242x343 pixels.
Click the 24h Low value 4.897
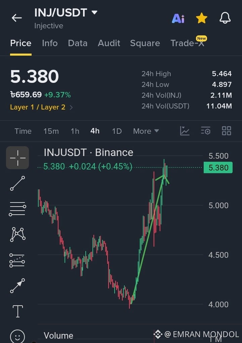(x=222, y=85)
